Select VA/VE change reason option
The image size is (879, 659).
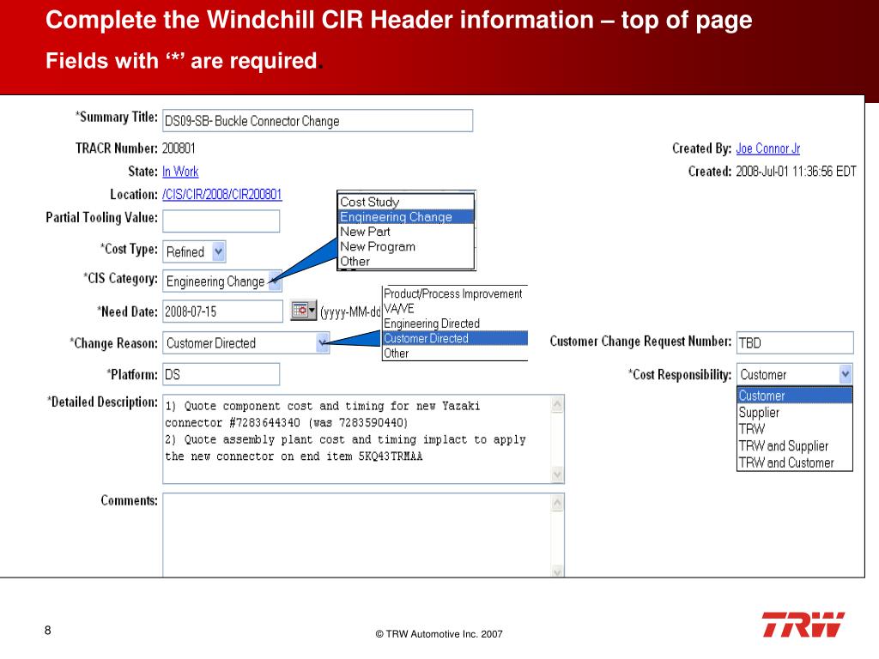pos(455,309)
